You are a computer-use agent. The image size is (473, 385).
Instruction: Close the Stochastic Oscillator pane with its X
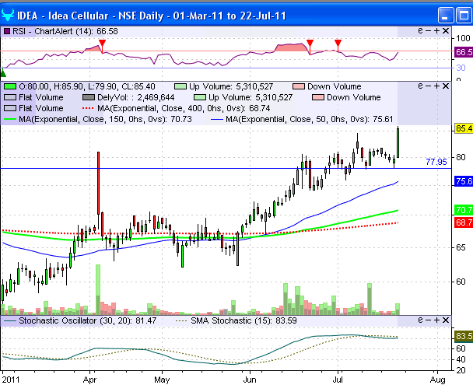pos(446,320)
